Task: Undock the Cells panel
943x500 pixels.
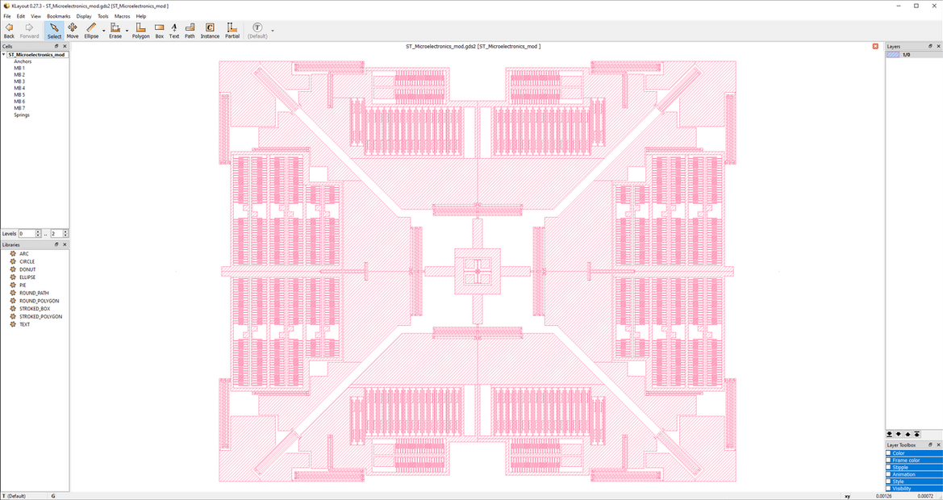Action: [56, 46]
